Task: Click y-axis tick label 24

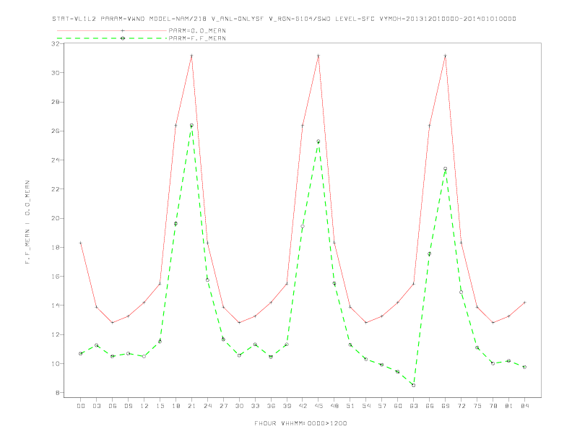Action: coord(56,160)
